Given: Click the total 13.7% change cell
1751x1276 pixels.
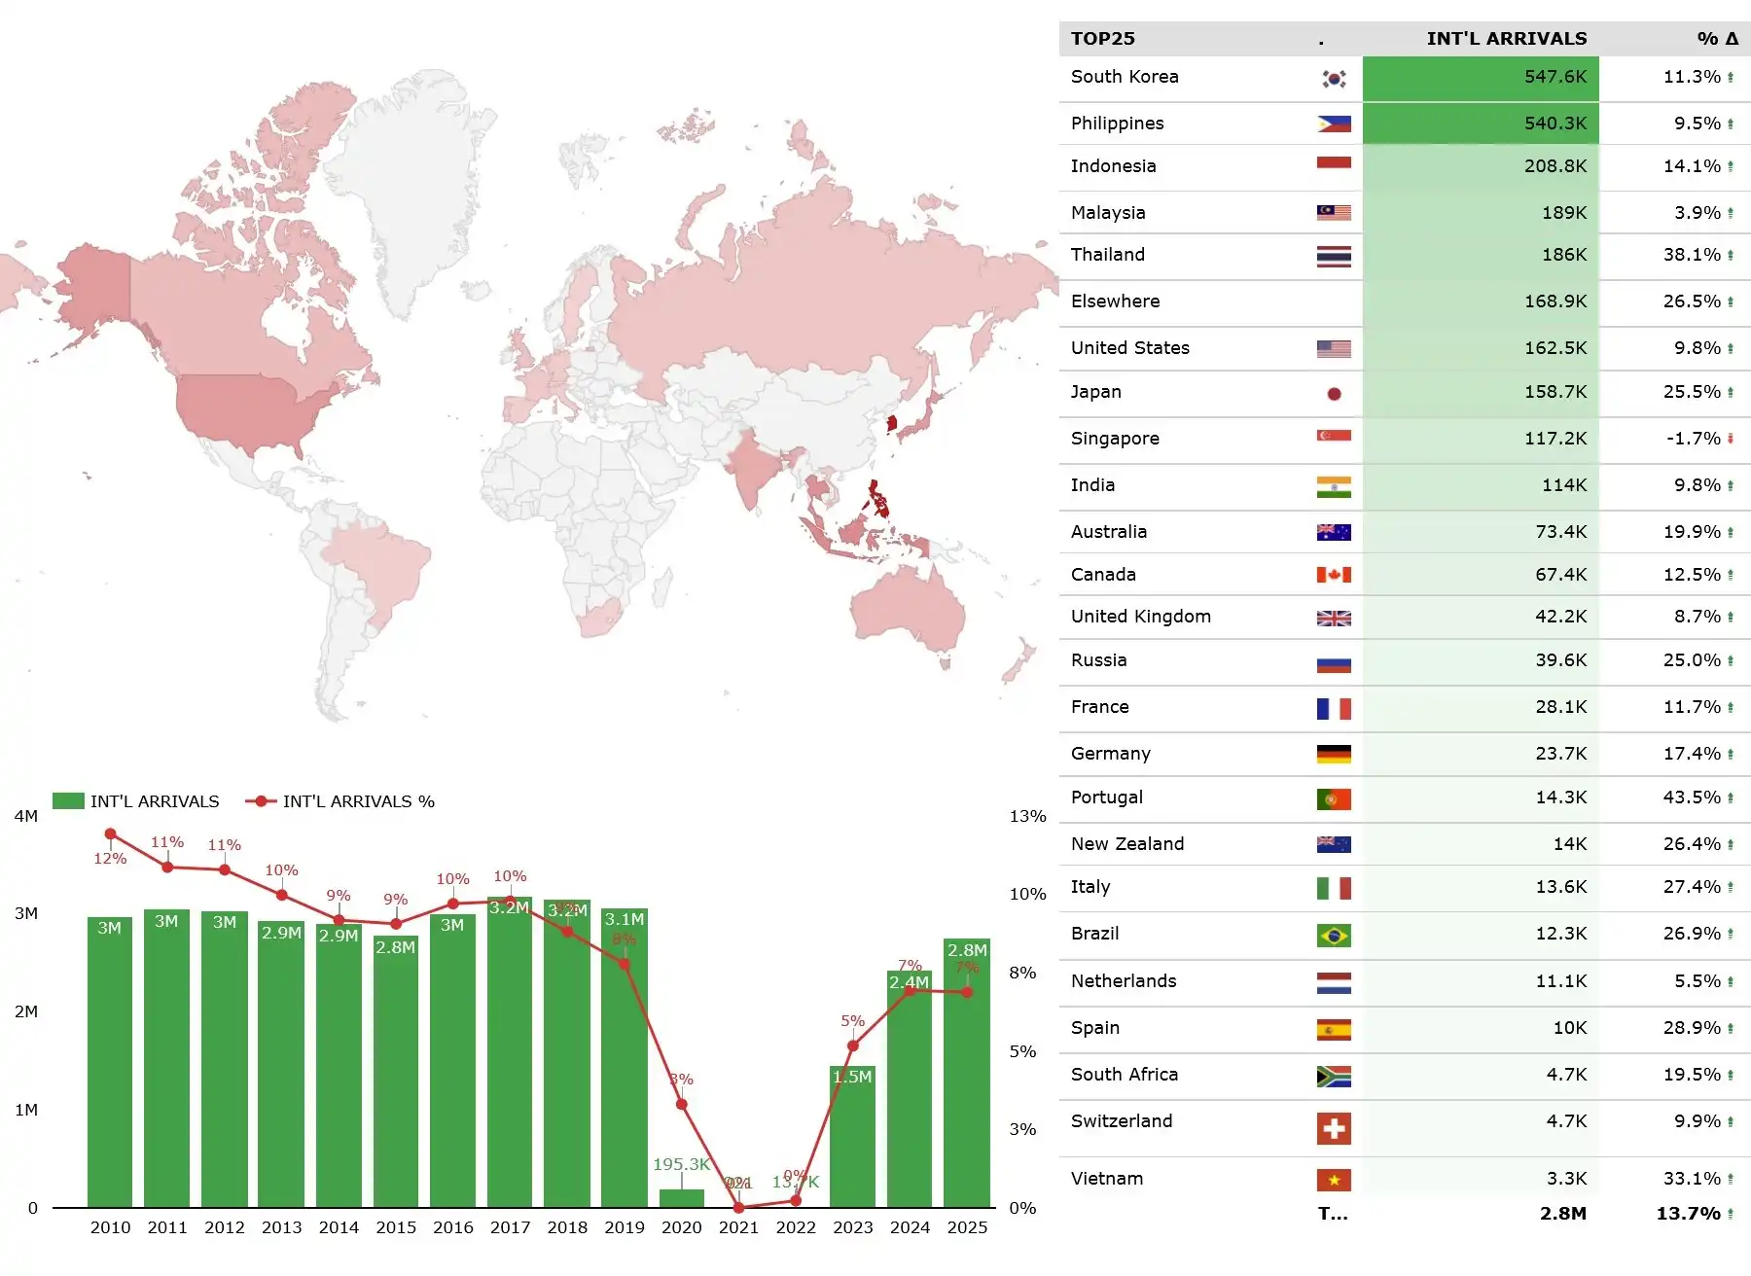Looking at the screenshot, I should click(1689, 1213).
